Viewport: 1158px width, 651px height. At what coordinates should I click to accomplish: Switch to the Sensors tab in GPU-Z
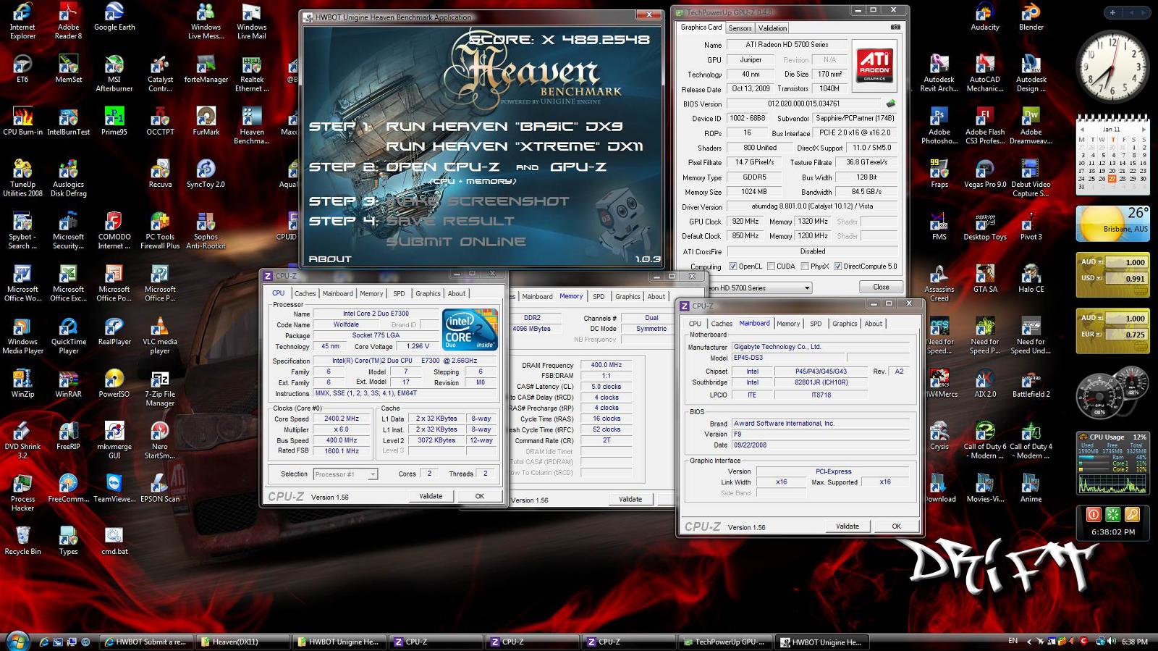(740, 28)
